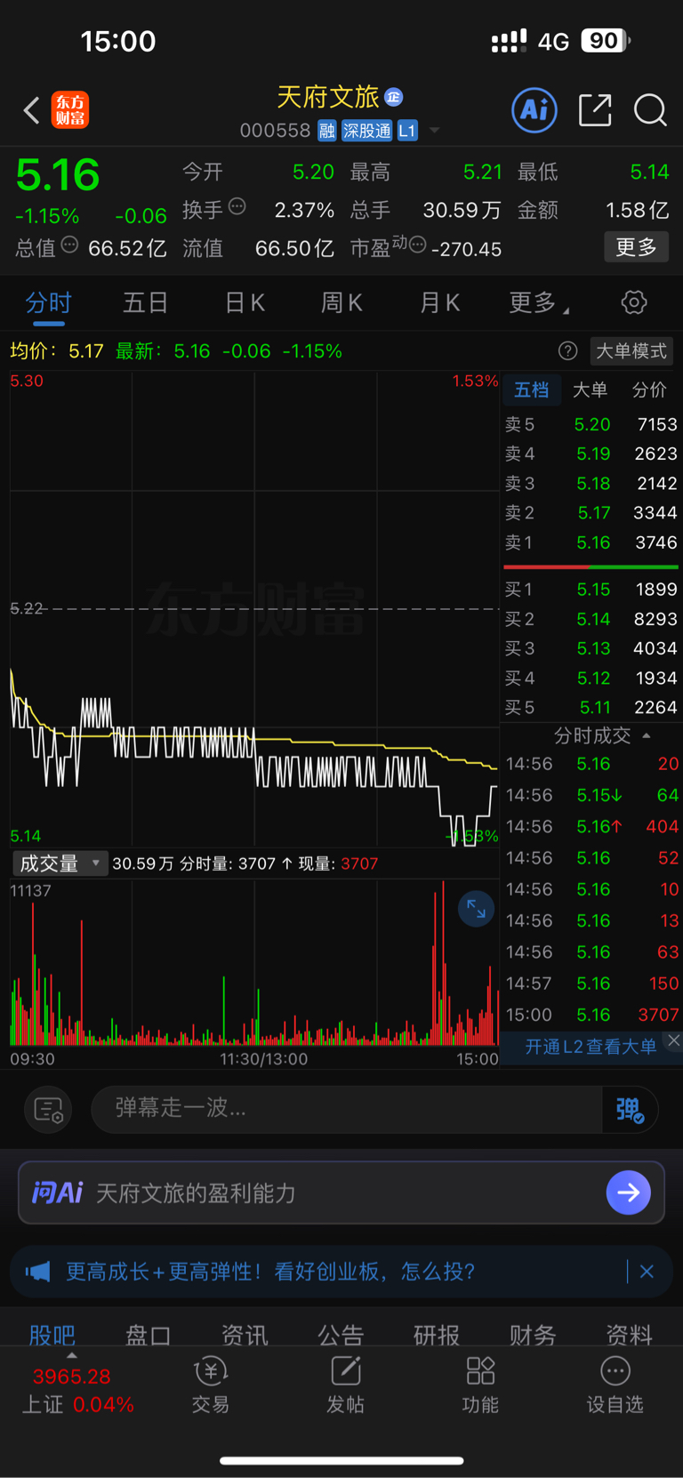Close the 开通L2 banner
The width and height of the screenshot is (683, 1478).
(674, 1040)
